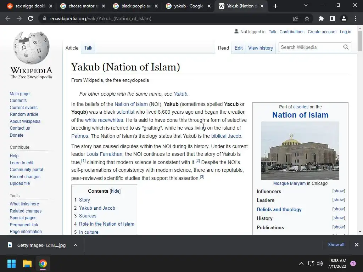Expand options for the GettyImages download
This screenshot has height=272, width=363.
coord(76,245)
